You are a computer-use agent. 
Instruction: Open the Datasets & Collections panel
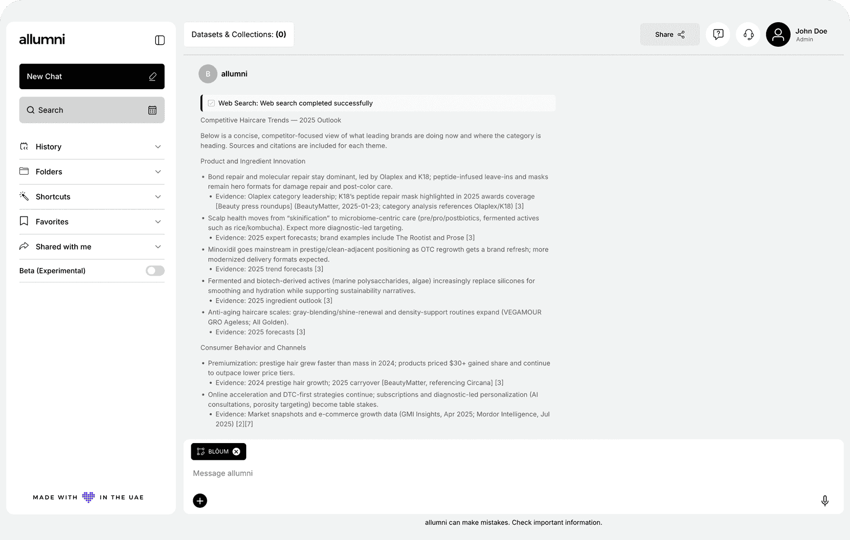[239, 34]
